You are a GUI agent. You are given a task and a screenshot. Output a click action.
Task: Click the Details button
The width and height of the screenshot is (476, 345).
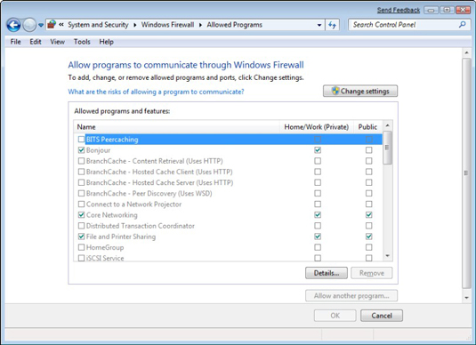pos(327,273)
